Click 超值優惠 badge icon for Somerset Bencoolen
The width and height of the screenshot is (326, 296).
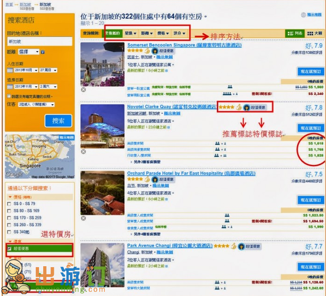[x=163, y=51]
